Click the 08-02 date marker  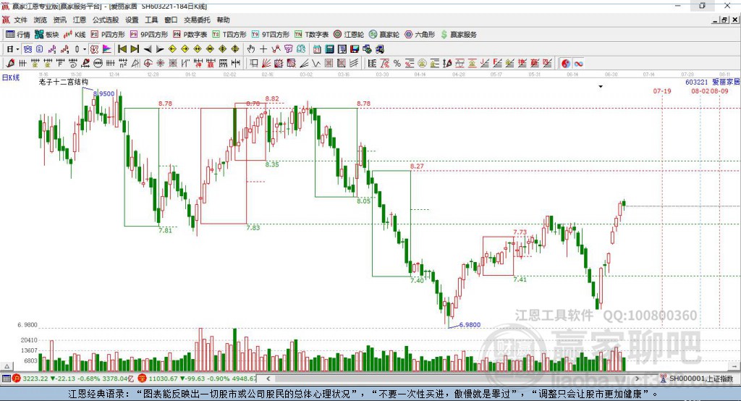(x=700, y=90)
